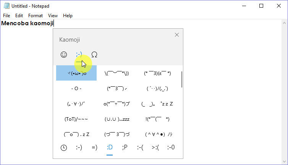Open the emoji smiley face tab
The height and width of the screenshot is (165, 288).
click(64, 55)
